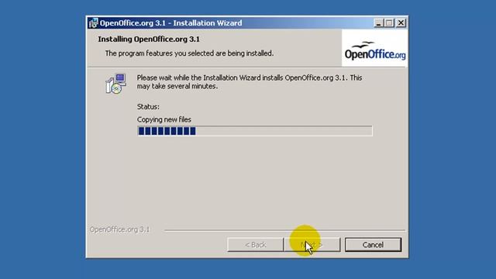Click the disabled Next button
This screenshot has height=279, width=496.
(x=312, y=245)
